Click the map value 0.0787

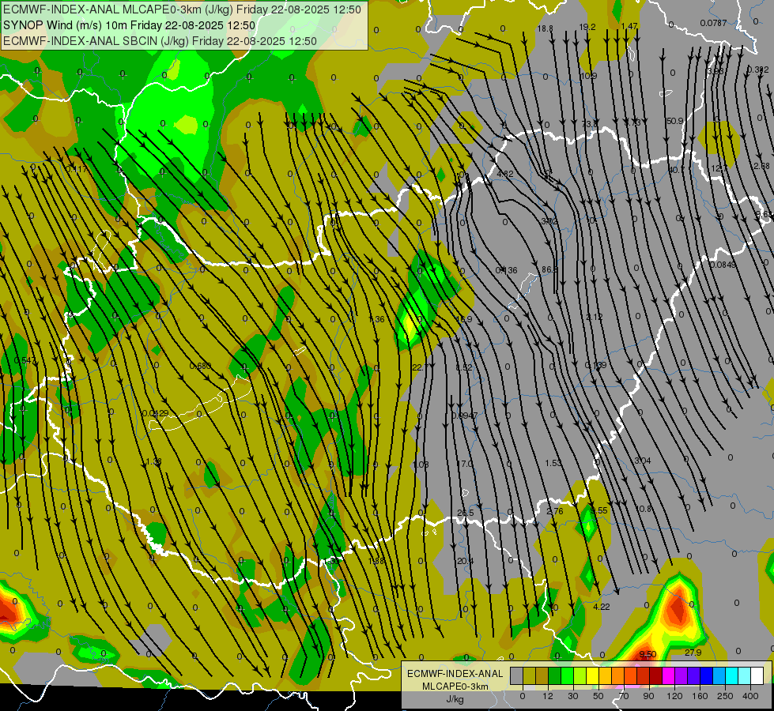click(x=713, y=23)
